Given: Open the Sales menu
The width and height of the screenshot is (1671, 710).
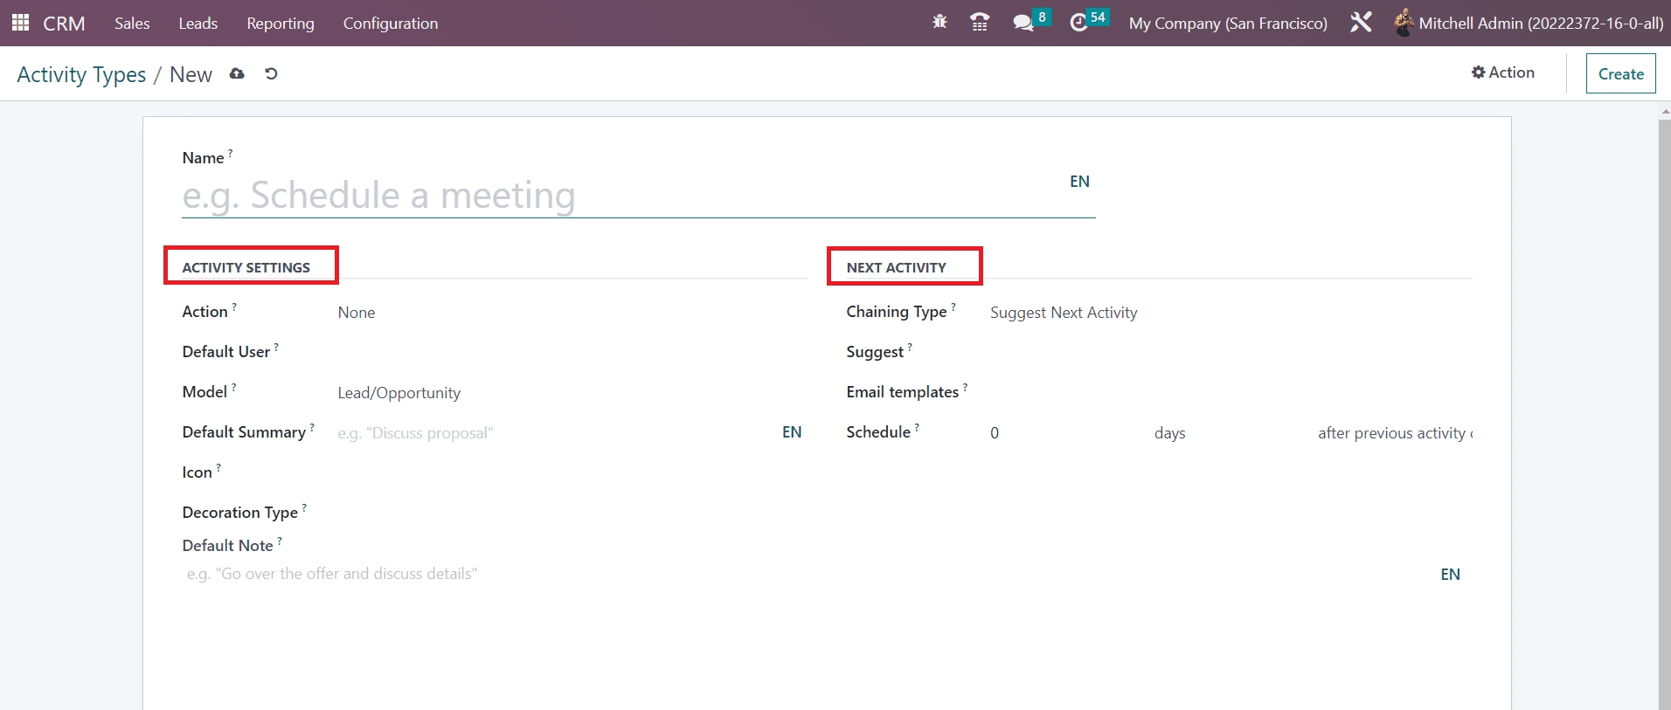Looking at the screenshot, I should click(x=132, y=24).
